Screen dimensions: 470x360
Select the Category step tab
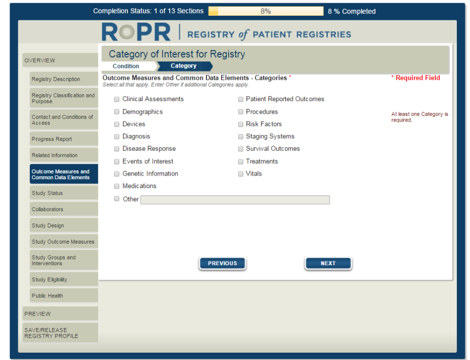coord(184,66)
